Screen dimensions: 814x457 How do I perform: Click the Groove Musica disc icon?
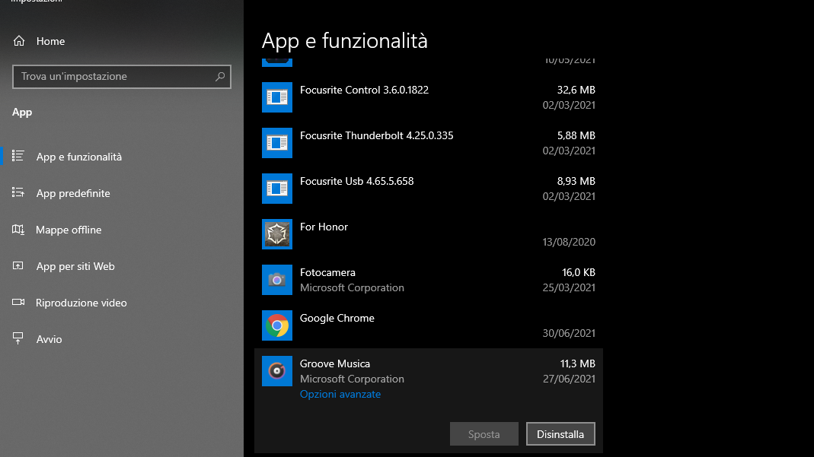click(277, 371)
